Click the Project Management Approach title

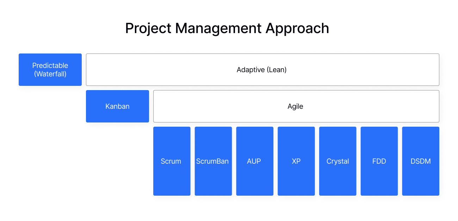pyautogui.click(x=227, y=28)
